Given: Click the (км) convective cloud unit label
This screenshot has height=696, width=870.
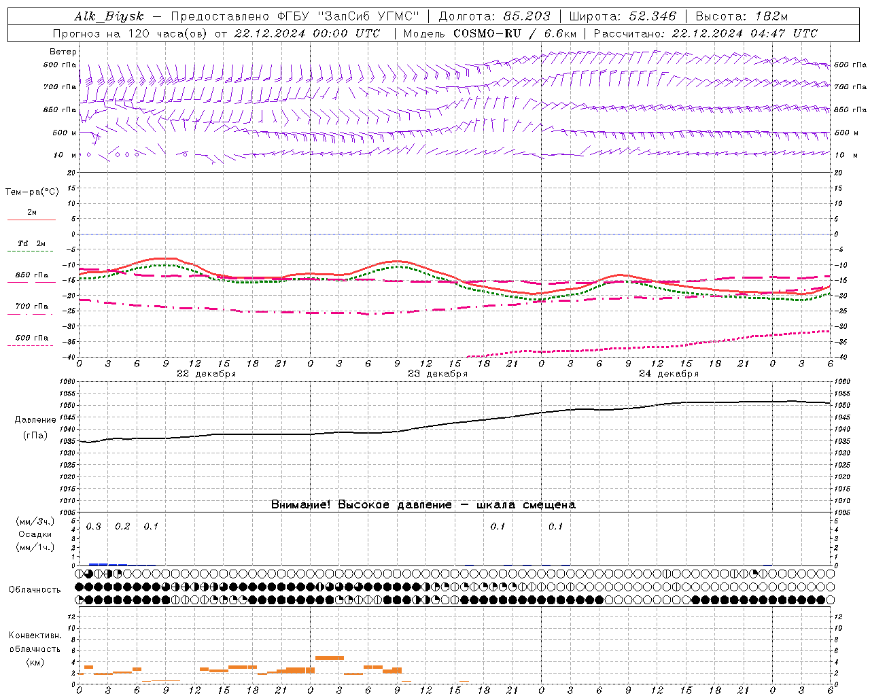Looking at the screenshot, I should click(x=35, y=662).
